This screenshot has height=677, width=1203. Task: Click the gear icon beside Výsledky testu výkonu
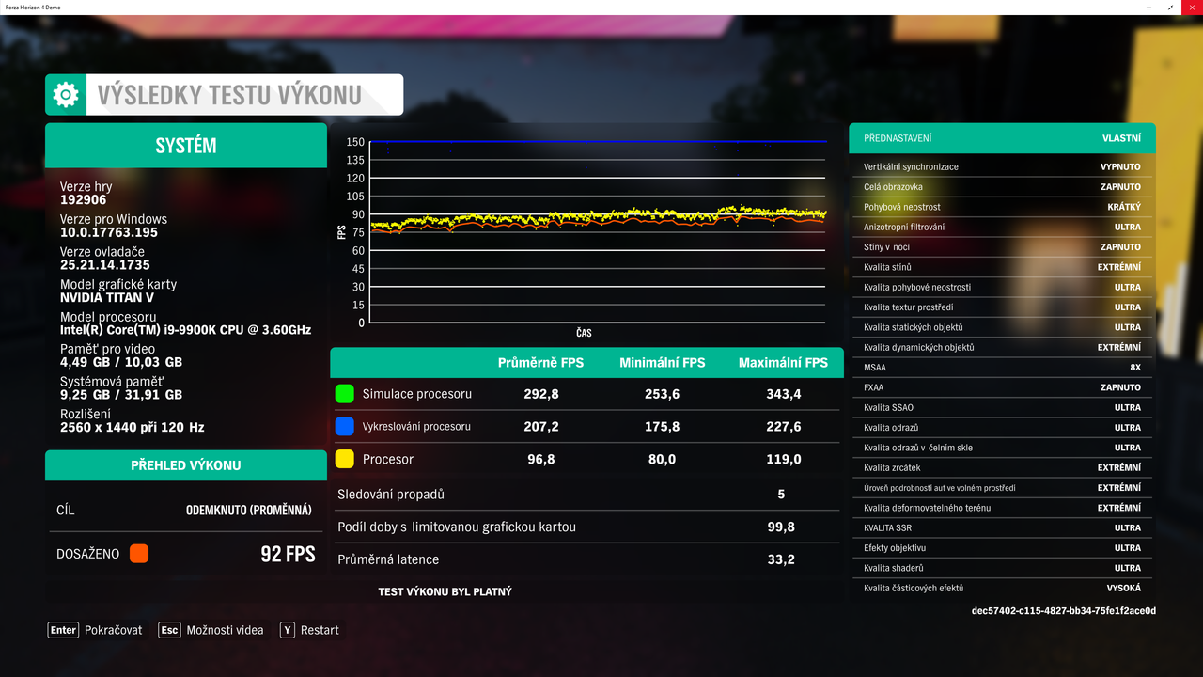pyautogui.click(x=66, y=95)
